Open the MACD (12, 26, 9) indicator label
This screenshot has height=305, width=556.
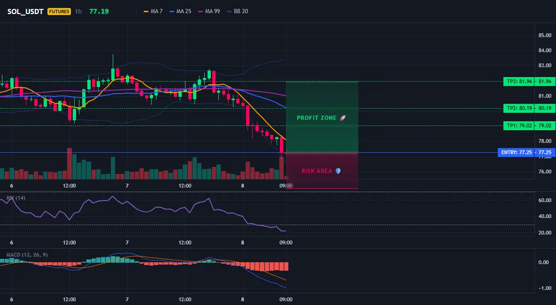click(x=27, y=255)
